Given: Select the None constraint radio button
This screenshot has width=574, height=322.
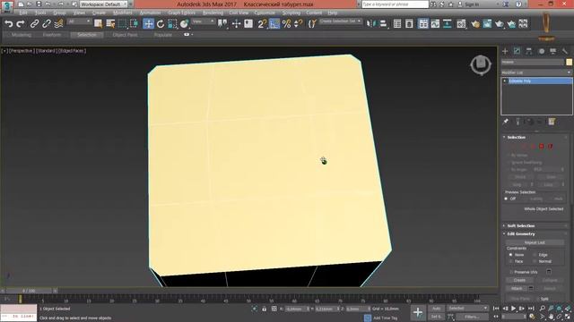Looking at the screenshot, I should 510,254.
